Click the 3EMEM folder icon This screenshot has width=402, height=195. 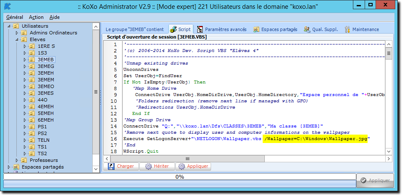tap(32, 80)
